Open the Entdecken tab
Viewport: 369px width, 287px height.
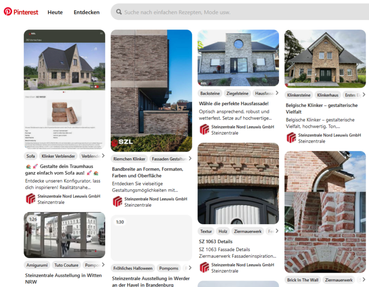pyautogui.click(x=87, y=12)
